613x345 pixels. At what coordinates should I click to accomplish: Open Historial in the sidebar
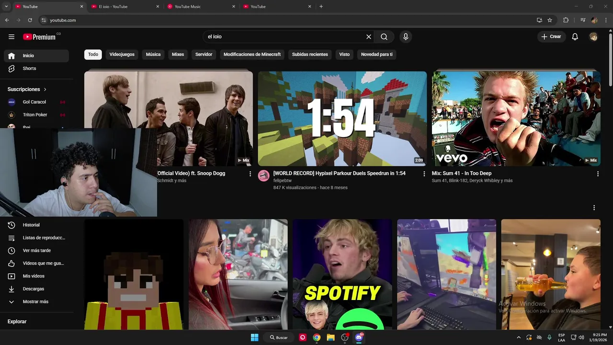pos(36,225)
